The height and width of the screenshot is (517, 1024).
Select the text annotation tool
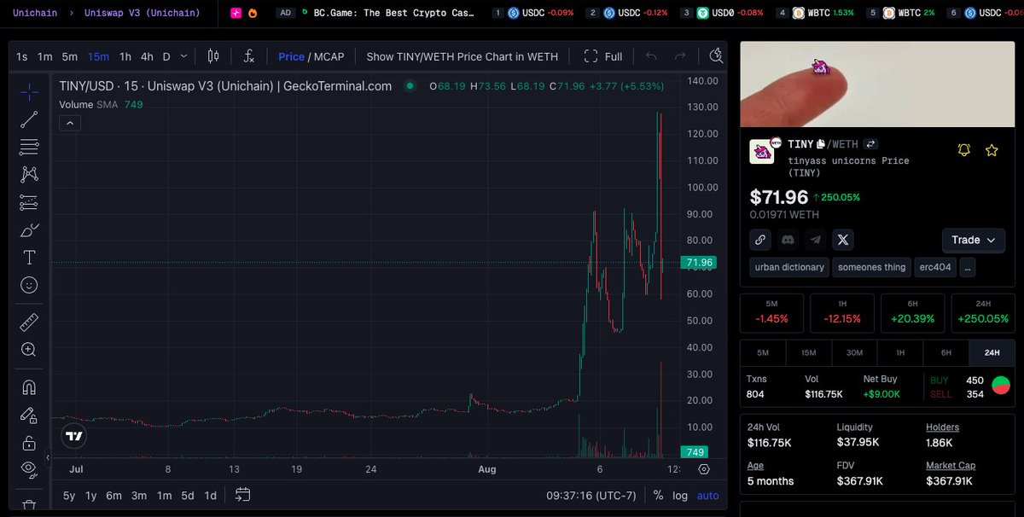29,257
